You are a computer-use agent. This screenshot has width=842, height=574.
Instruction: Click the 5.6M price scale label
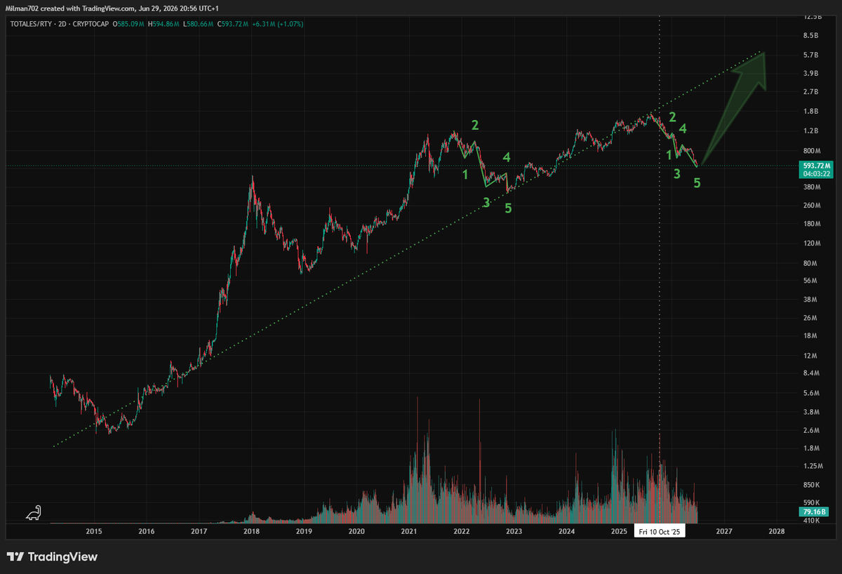point(810,394)
